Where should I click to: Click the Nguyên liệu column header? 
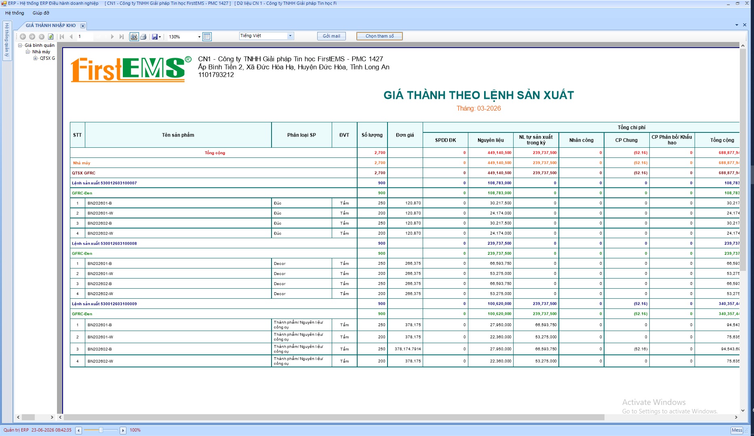491,140
